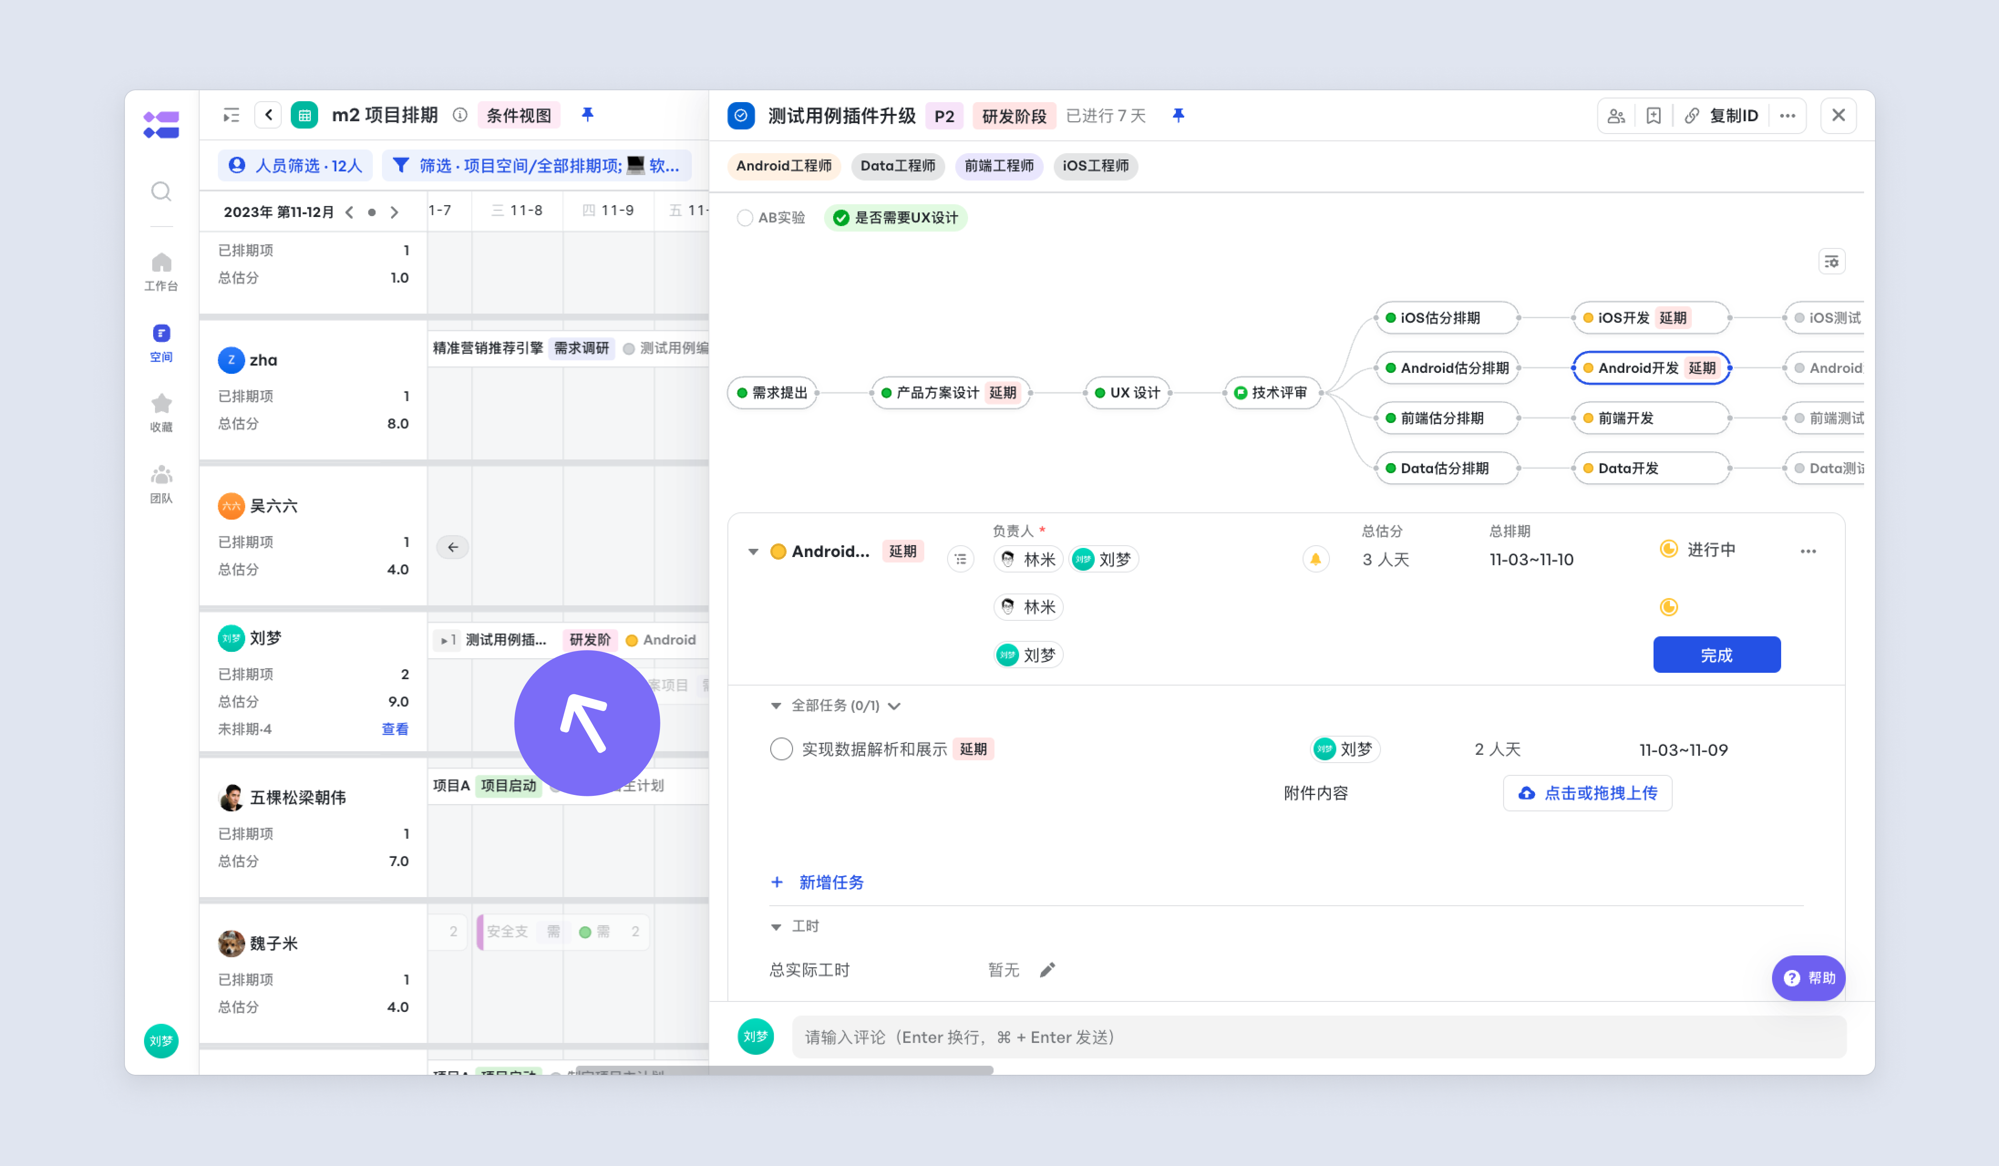Select the 产品方案设计 workflow node
1999x1166 pixels.
951,392
